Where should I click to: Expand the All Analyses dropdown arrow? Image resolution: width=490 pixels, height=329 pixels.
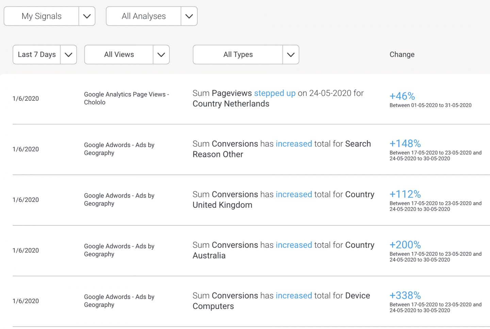click(x=189, y=16)
